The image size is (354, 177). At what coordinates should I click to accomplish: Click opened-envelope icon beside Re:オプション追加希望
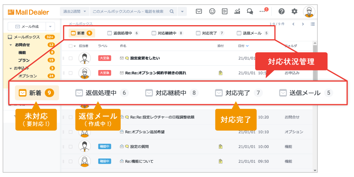point(122,132)
